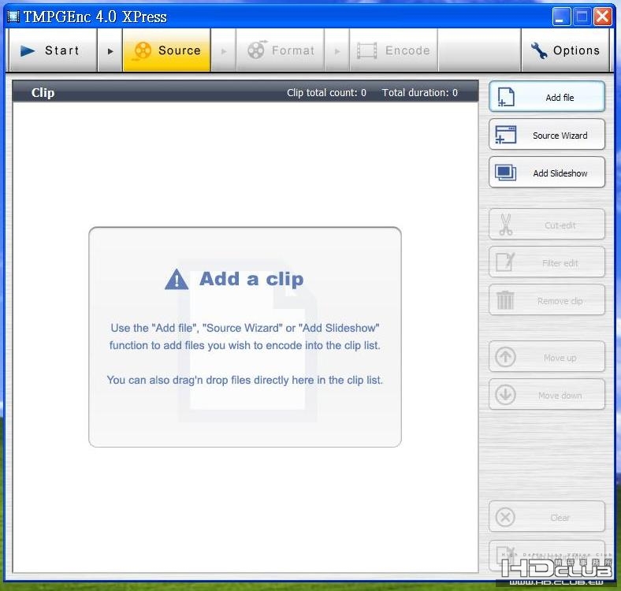Click the Cut-edit scissors icon

point(505,225)
